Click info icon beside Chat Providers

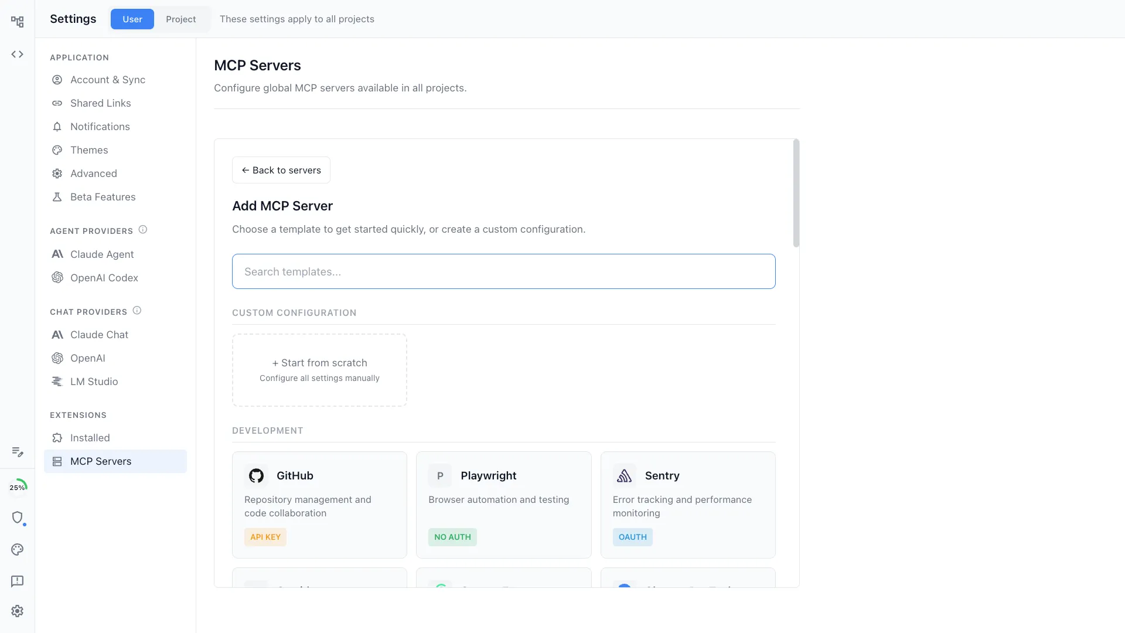click(x=137, y=311)
